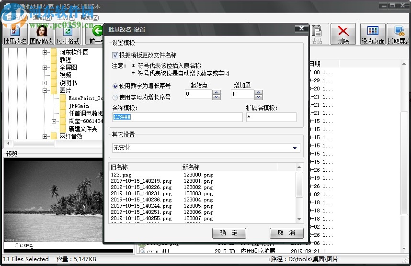Select the JPNGmin folder in tree
This screenshot has width=411, height=266.
point(79,106)
